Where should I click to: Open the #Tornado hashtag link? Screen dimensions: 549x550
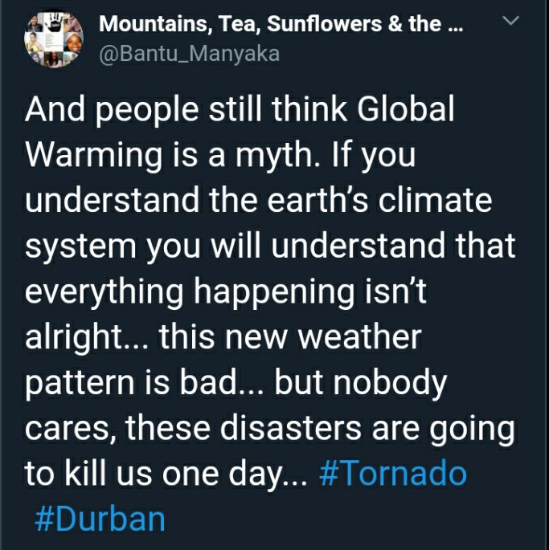click(x=393, y=474)
